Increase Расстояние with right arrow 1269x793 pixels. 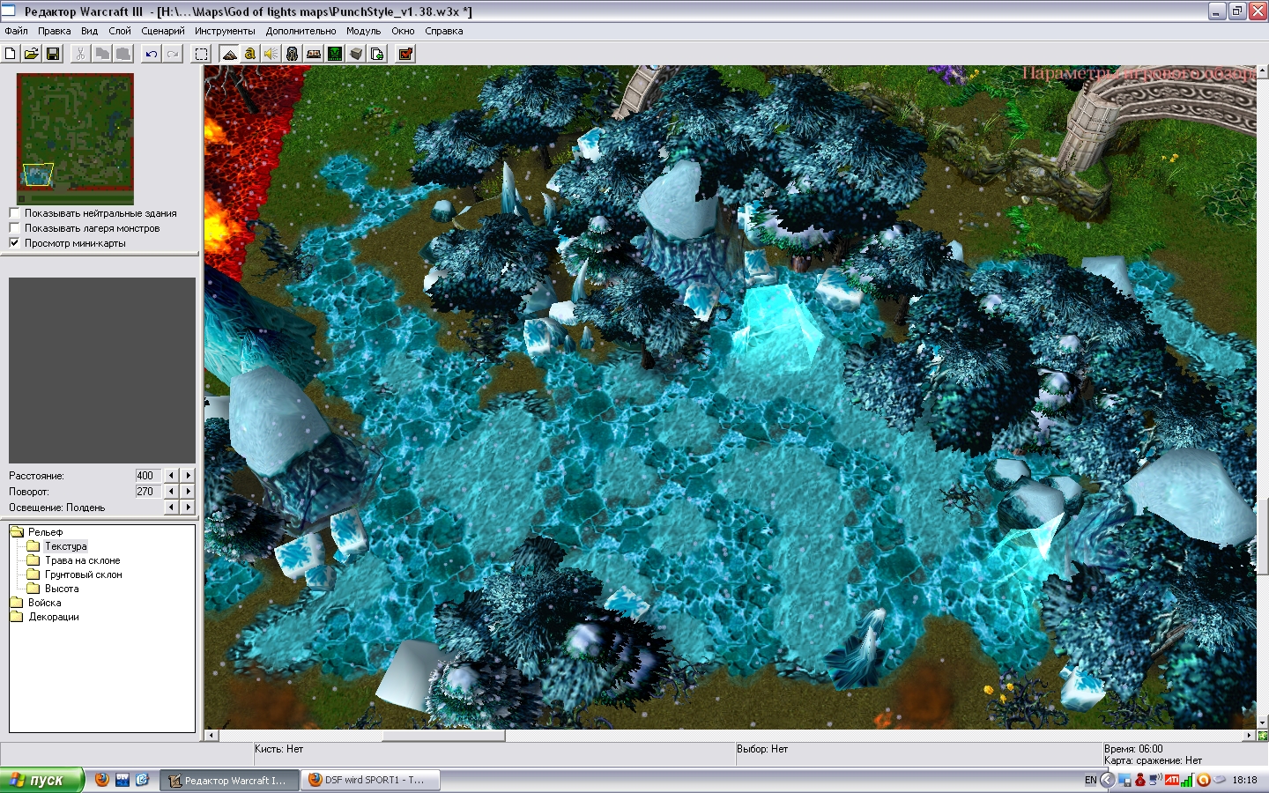coord(188,476)
